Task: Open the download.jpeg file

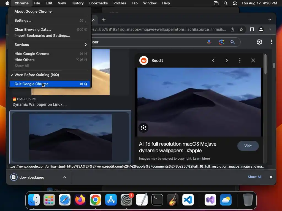Action: coord(32,177)
